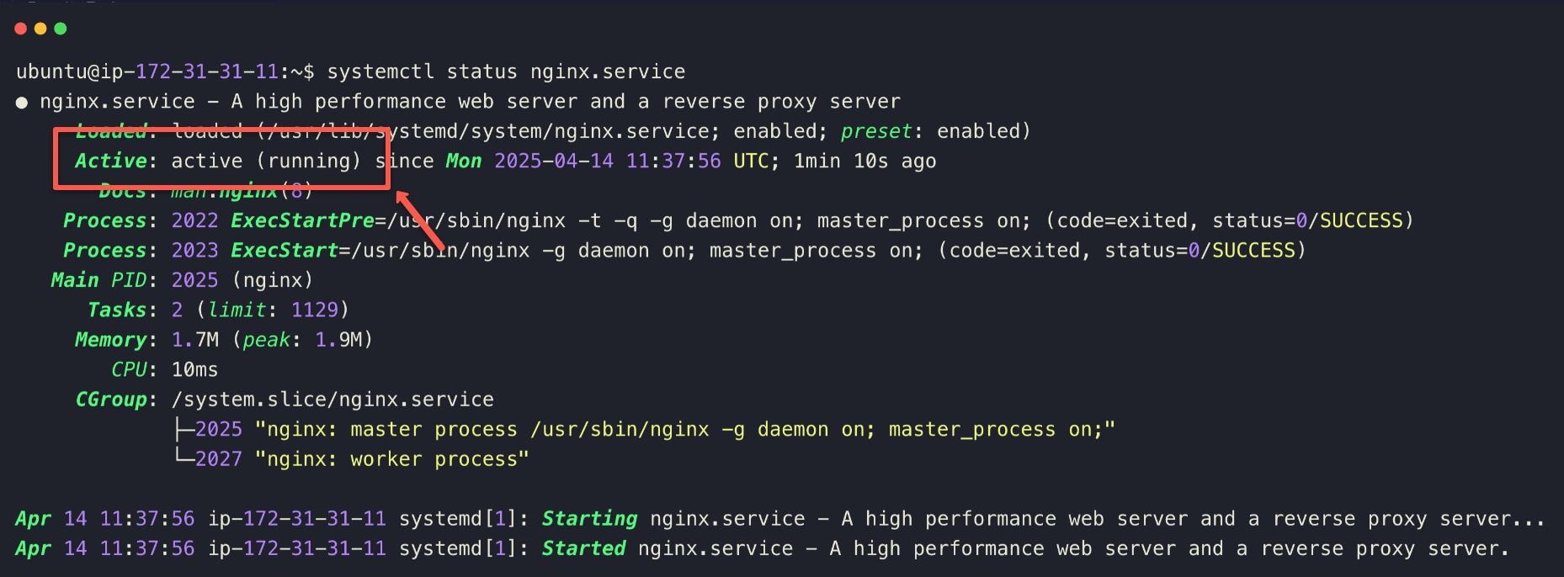Screen dimensions: 1564x577
Task: Click Main PID value '2025 (nginx)'
Action: coord(242,280)
